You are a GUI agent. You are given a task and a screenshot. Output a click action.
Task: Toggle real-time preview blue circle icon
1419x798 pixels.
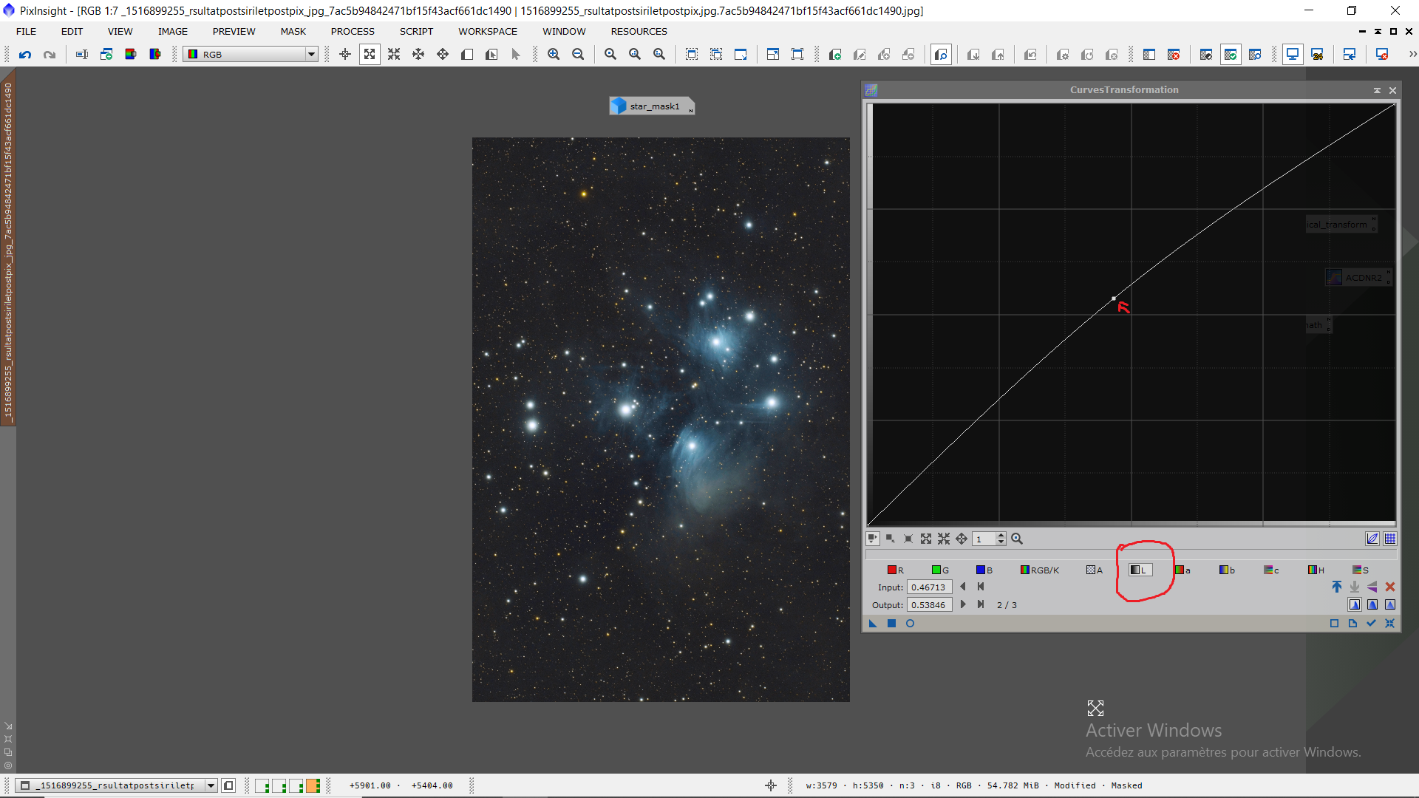tap(910, 624)
